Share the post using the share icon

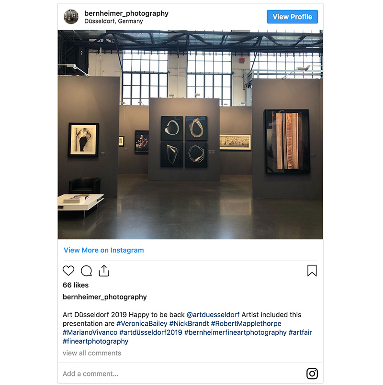[x=104, y=271]
